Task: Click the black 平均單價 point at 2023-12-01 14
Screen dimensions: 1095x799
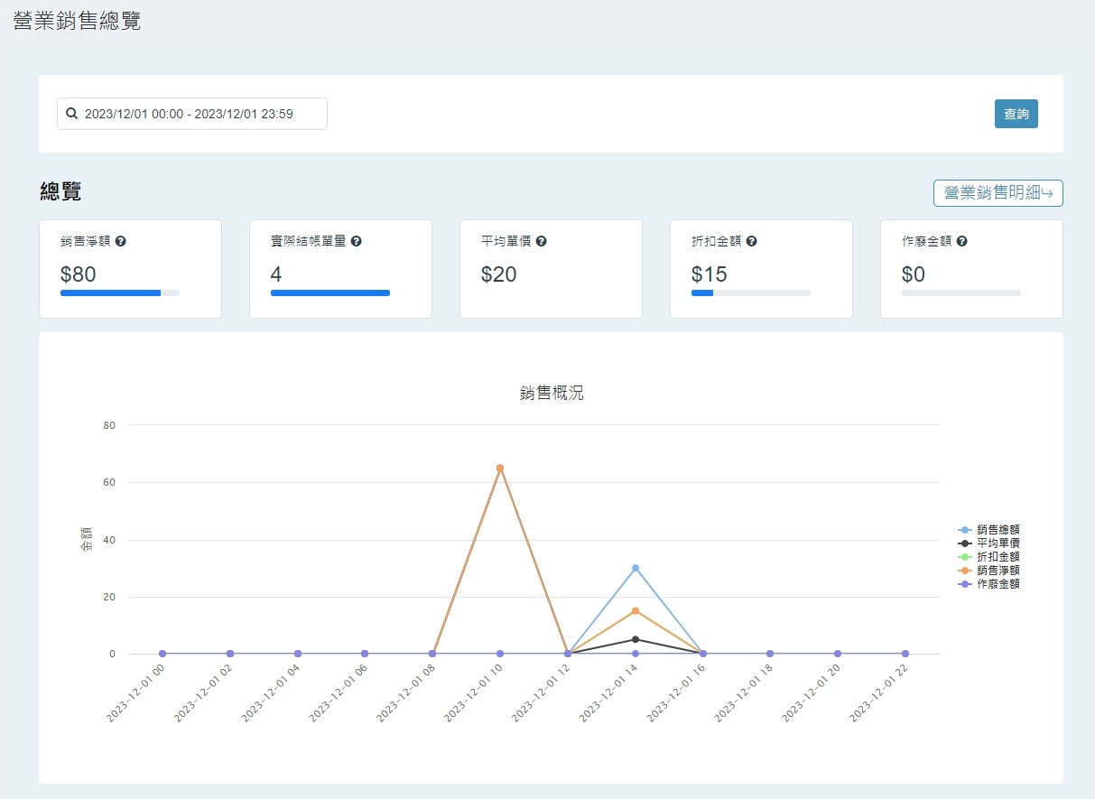Action: pos(636,639)
